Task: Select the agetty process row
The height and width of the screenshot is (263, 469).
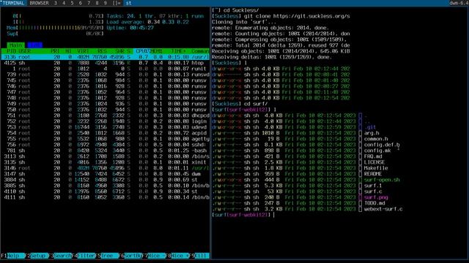Action: pyautogui.click(x=105, y=139)
